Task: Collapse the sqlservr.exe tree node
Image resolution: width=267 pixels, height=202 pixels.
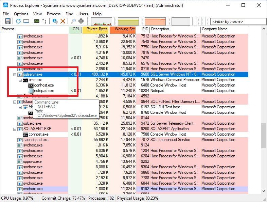Action: coord(15,75)
